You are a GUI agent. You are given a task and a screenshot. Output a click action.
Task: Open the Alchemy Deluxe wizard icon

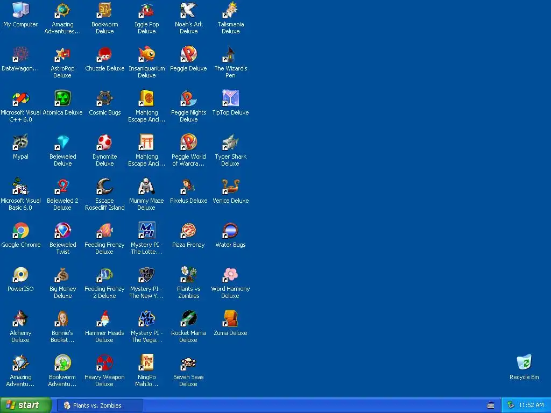(20, 318)
